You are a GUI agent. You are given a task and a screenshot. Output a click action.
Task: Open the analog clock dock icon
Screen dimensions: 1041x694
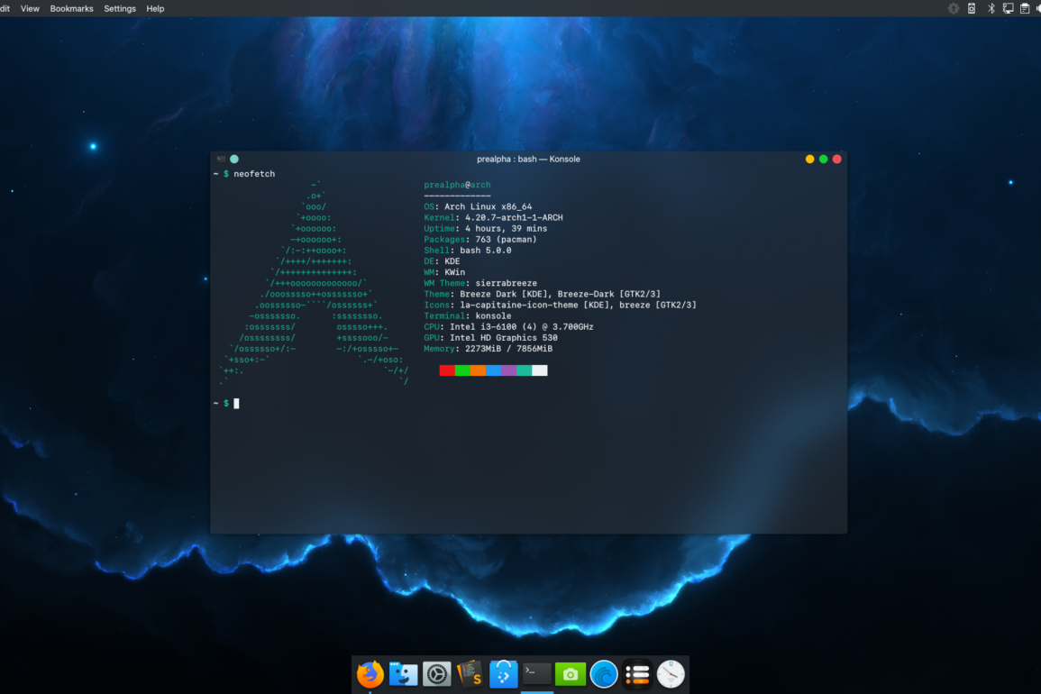671,674
